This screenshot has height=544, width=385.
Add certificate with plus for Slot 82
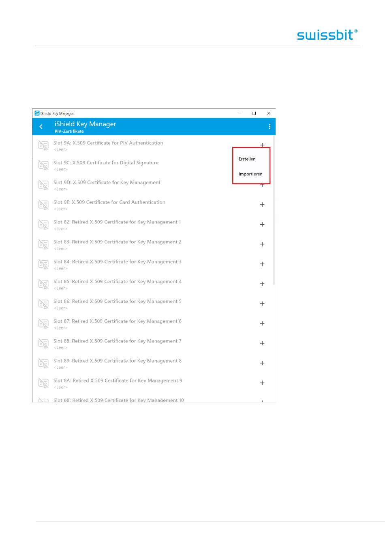[262, 225]
